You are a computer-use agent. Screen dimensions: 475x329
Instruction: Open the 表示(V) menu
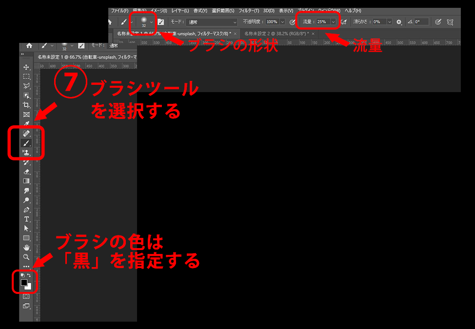coord(286,11)
